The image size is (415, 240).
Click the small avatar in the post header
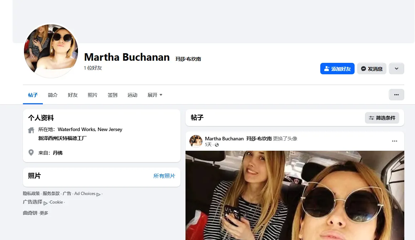point(196,141)
